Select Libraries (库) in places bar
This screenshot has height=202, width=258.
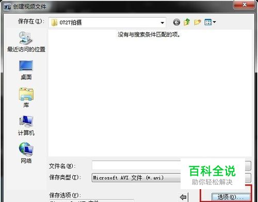coord(26,98)
